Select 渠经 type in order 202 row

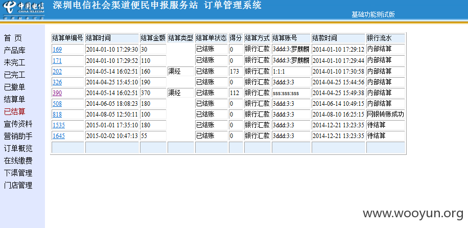point(180,71)
